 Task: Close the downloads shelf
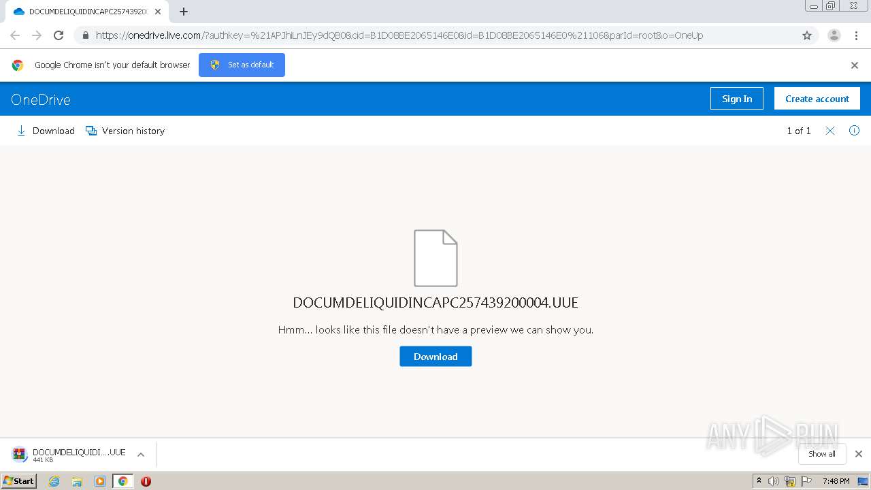coord(858,454)
